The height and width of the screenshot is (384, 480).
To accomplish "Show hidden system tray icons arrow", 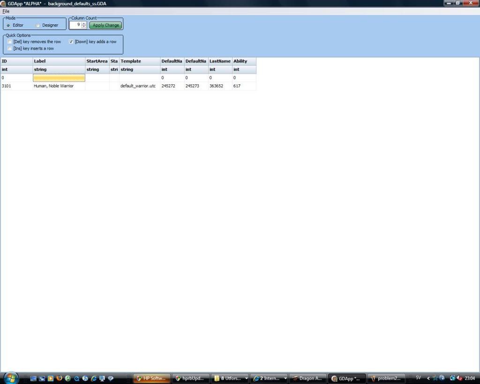I will [x=428, y=378].
